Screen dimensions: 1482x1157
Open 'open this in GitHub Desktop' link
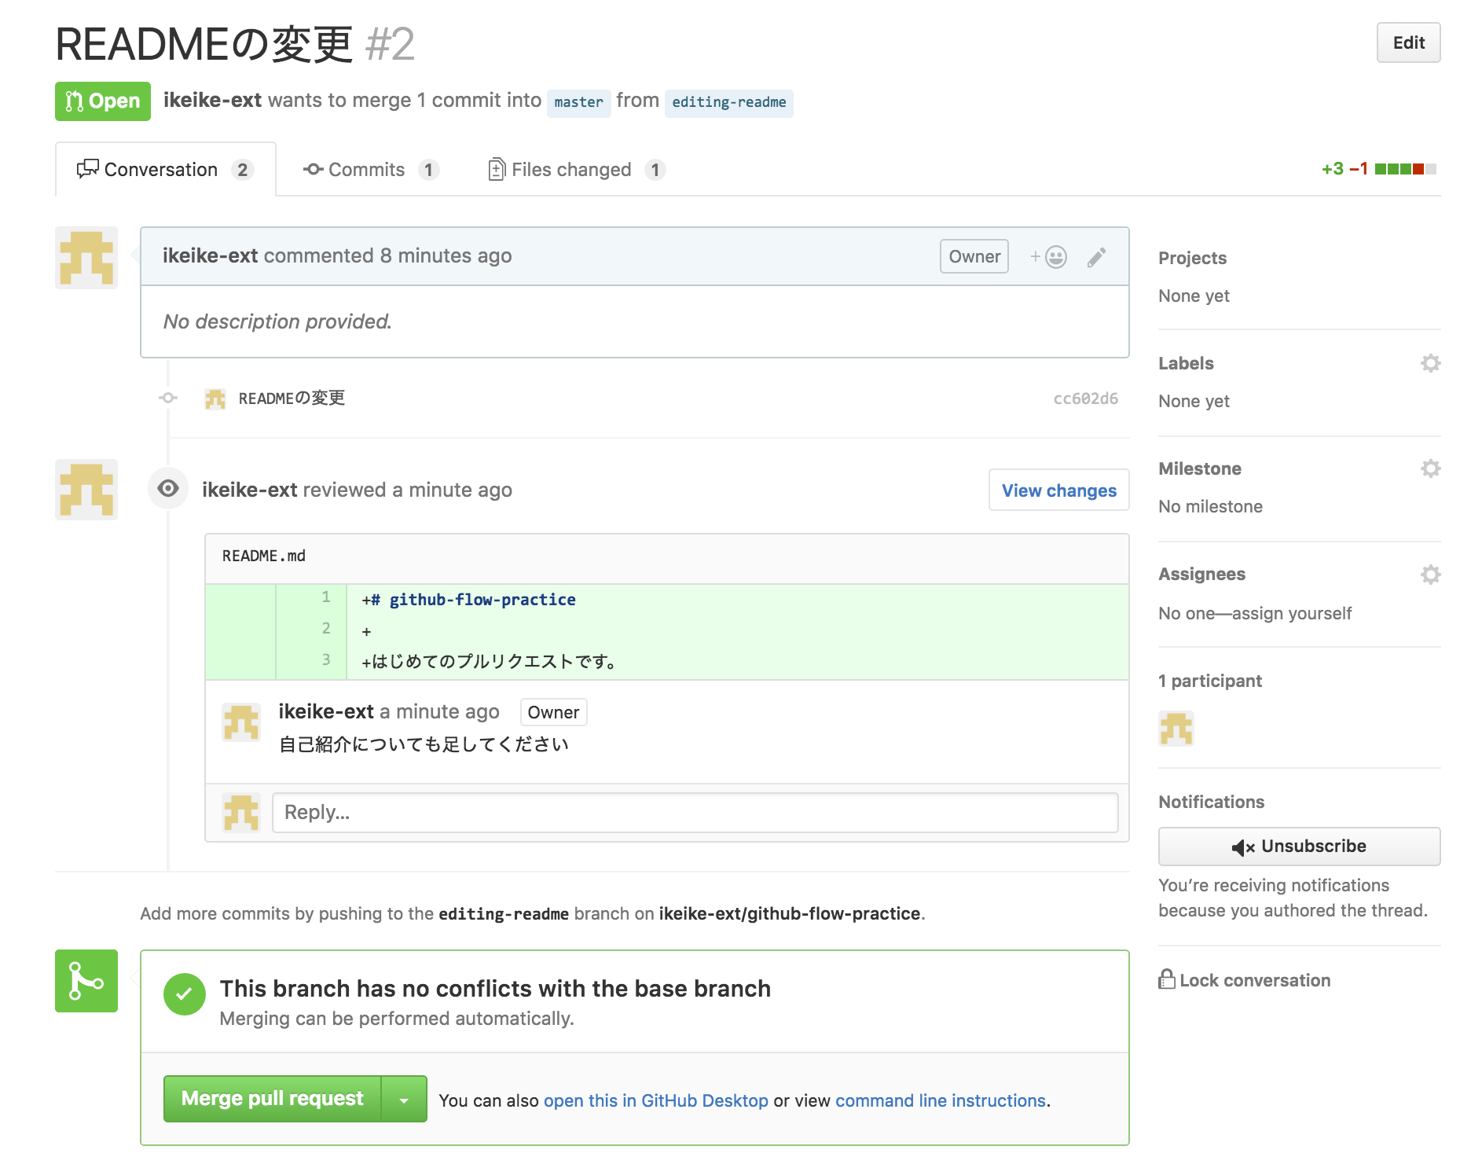[656, 1100]
